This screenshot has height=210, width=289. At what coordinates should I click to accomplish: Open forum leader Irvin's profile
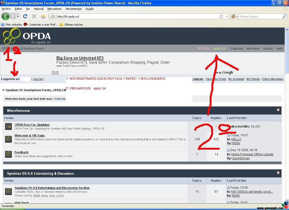coord(52,195)
